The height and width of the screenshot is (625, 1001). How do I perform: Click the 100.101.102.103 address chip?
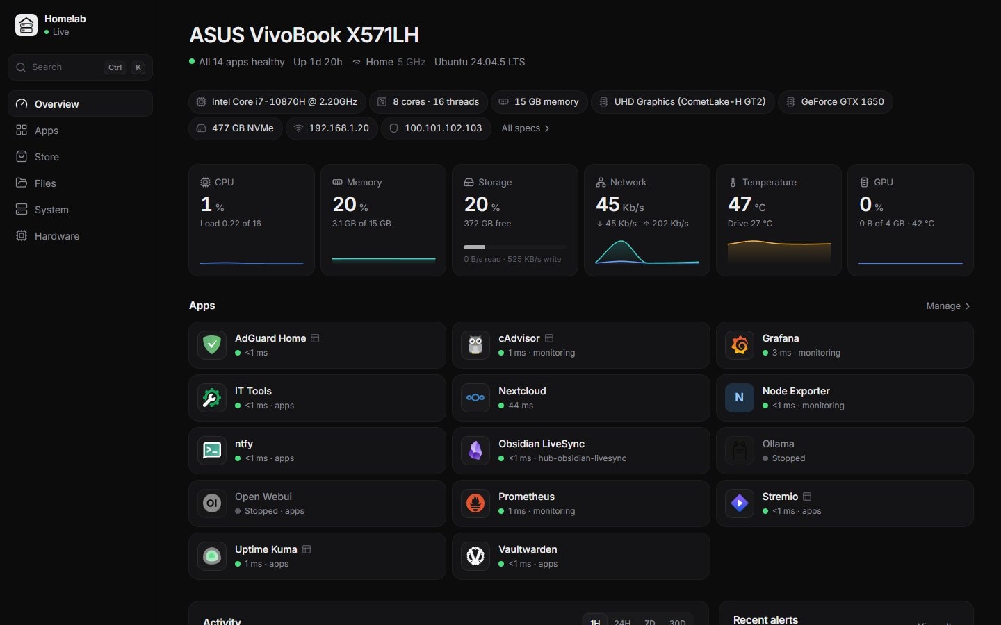tap(436, 128)
